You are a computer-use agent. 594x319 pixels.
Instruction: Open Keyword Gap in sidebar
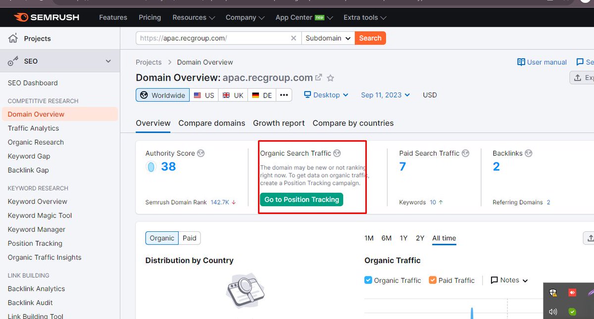coord(29,156)
